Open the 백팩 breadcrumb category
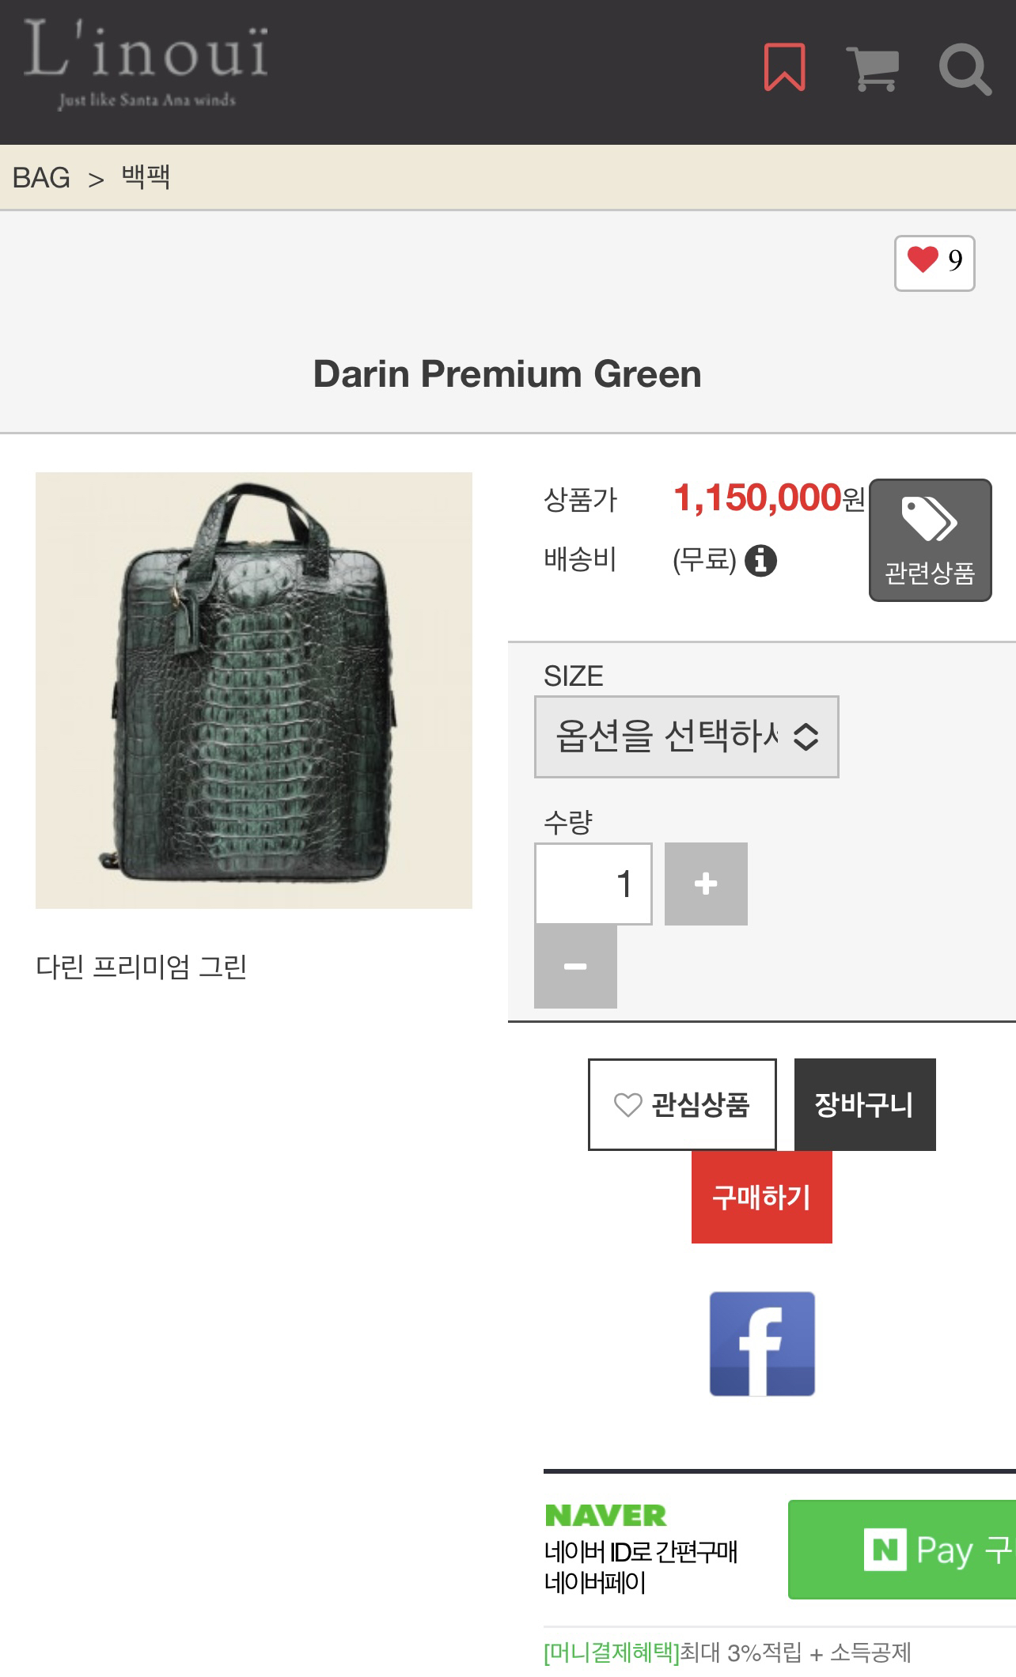 146,176
